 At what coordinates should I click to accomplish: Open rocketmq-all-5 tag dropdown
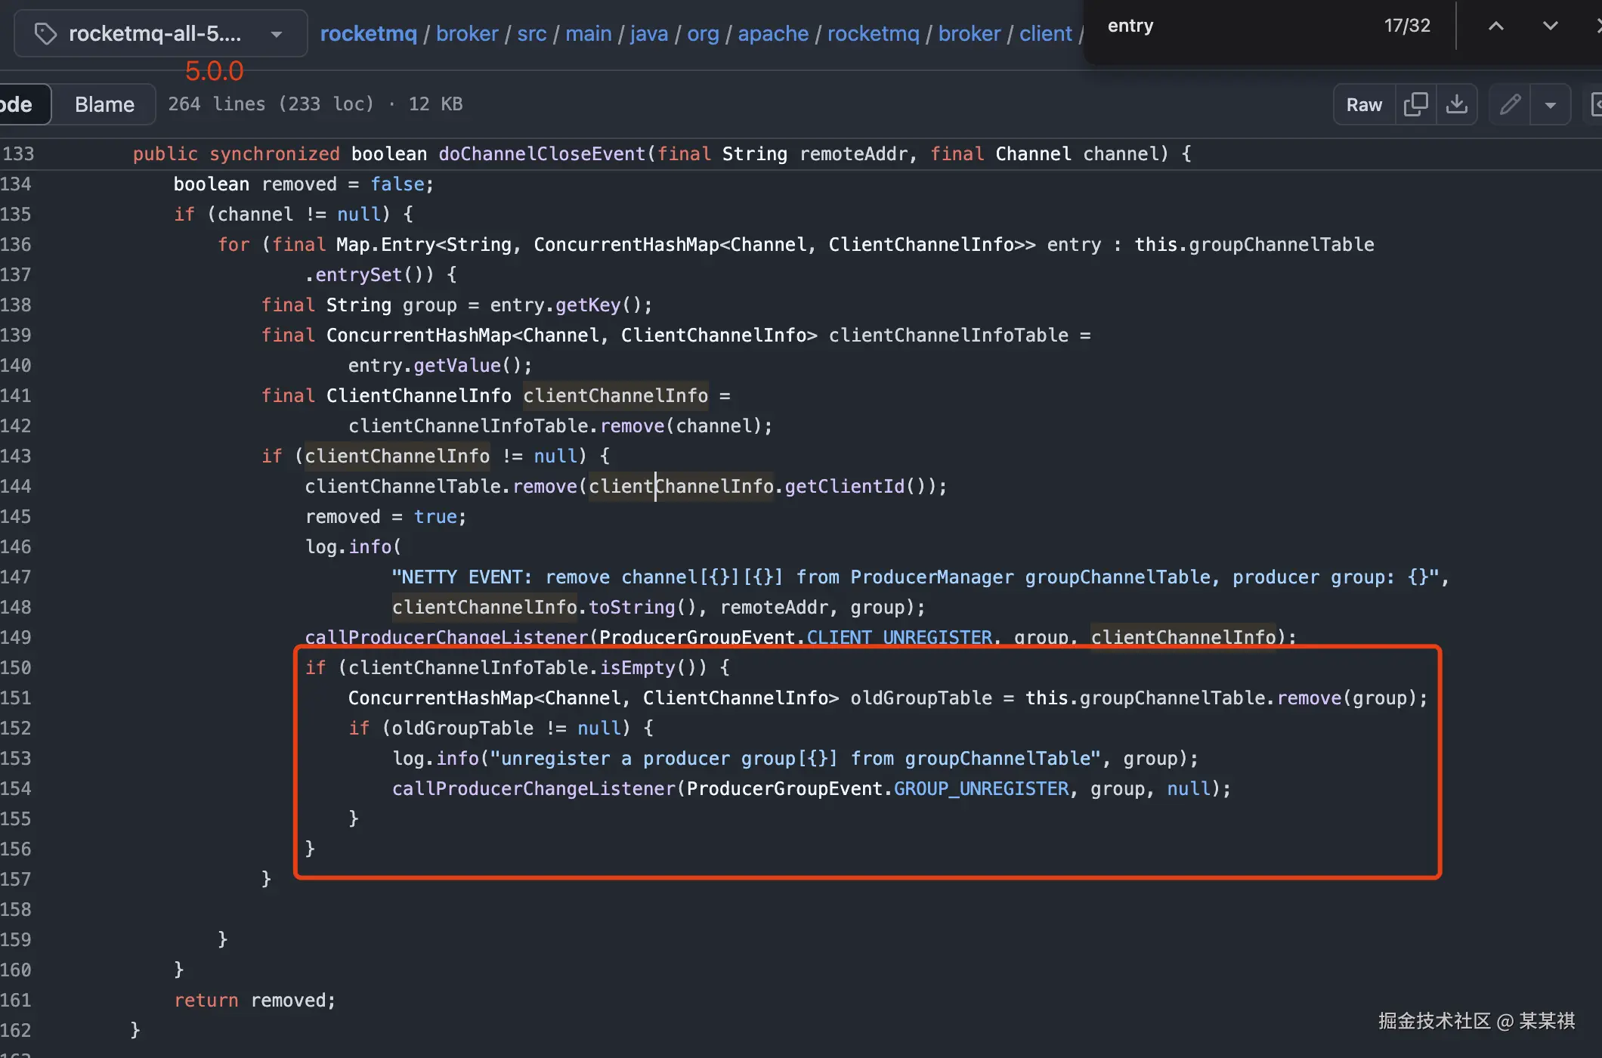[160, 33]
